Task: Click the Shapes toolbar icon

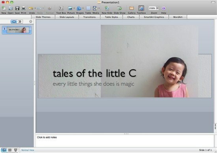Action: point(79,8)
